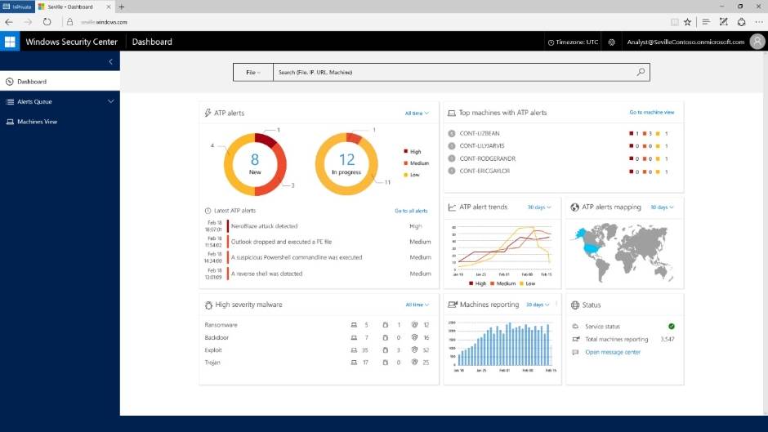Open the File search type dropdown
The image size is (768, 432).
point(252,72)
